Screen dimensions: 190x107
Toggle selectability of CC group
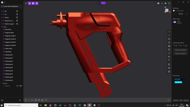(x=17, y=14)
